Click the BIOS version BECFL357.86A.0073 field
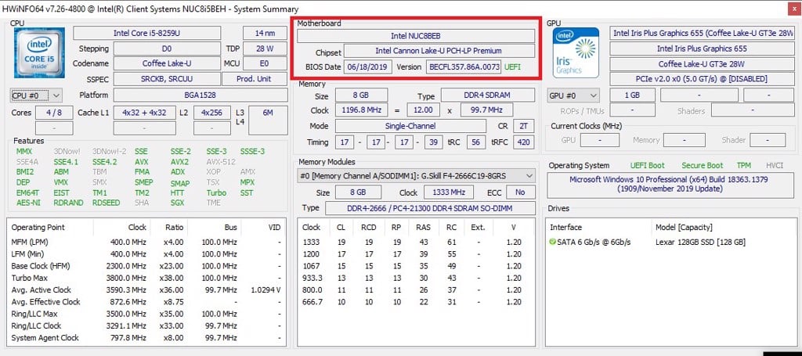The image size is (802, 356). pos(464,67)
